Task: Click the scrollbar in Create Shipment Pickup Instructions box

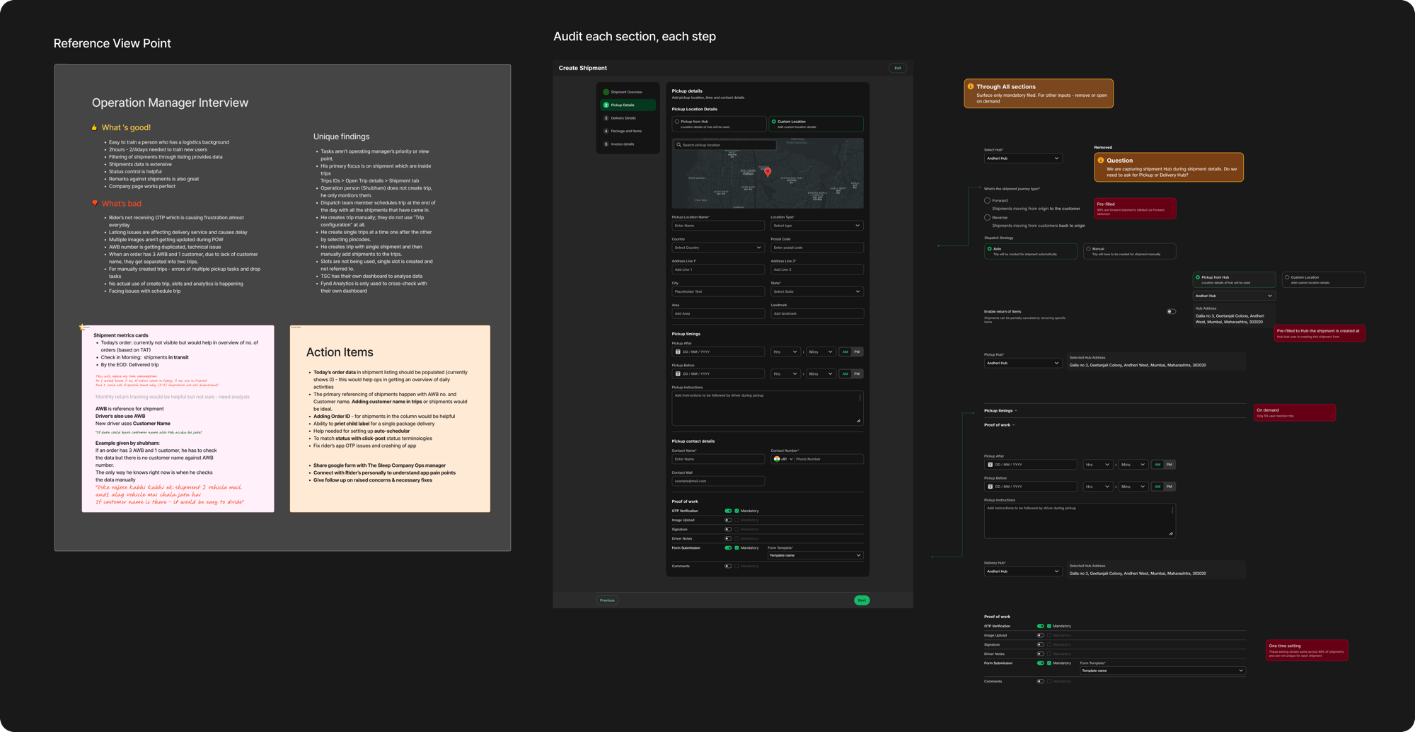Action: click(x=860, y=397)
